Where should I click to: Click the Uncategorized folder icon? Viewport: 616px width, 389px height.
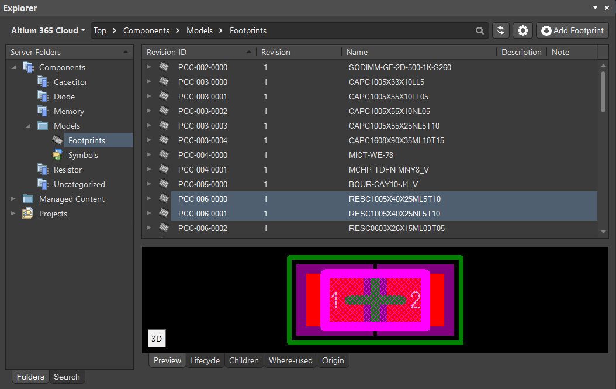tap(43, 184)
